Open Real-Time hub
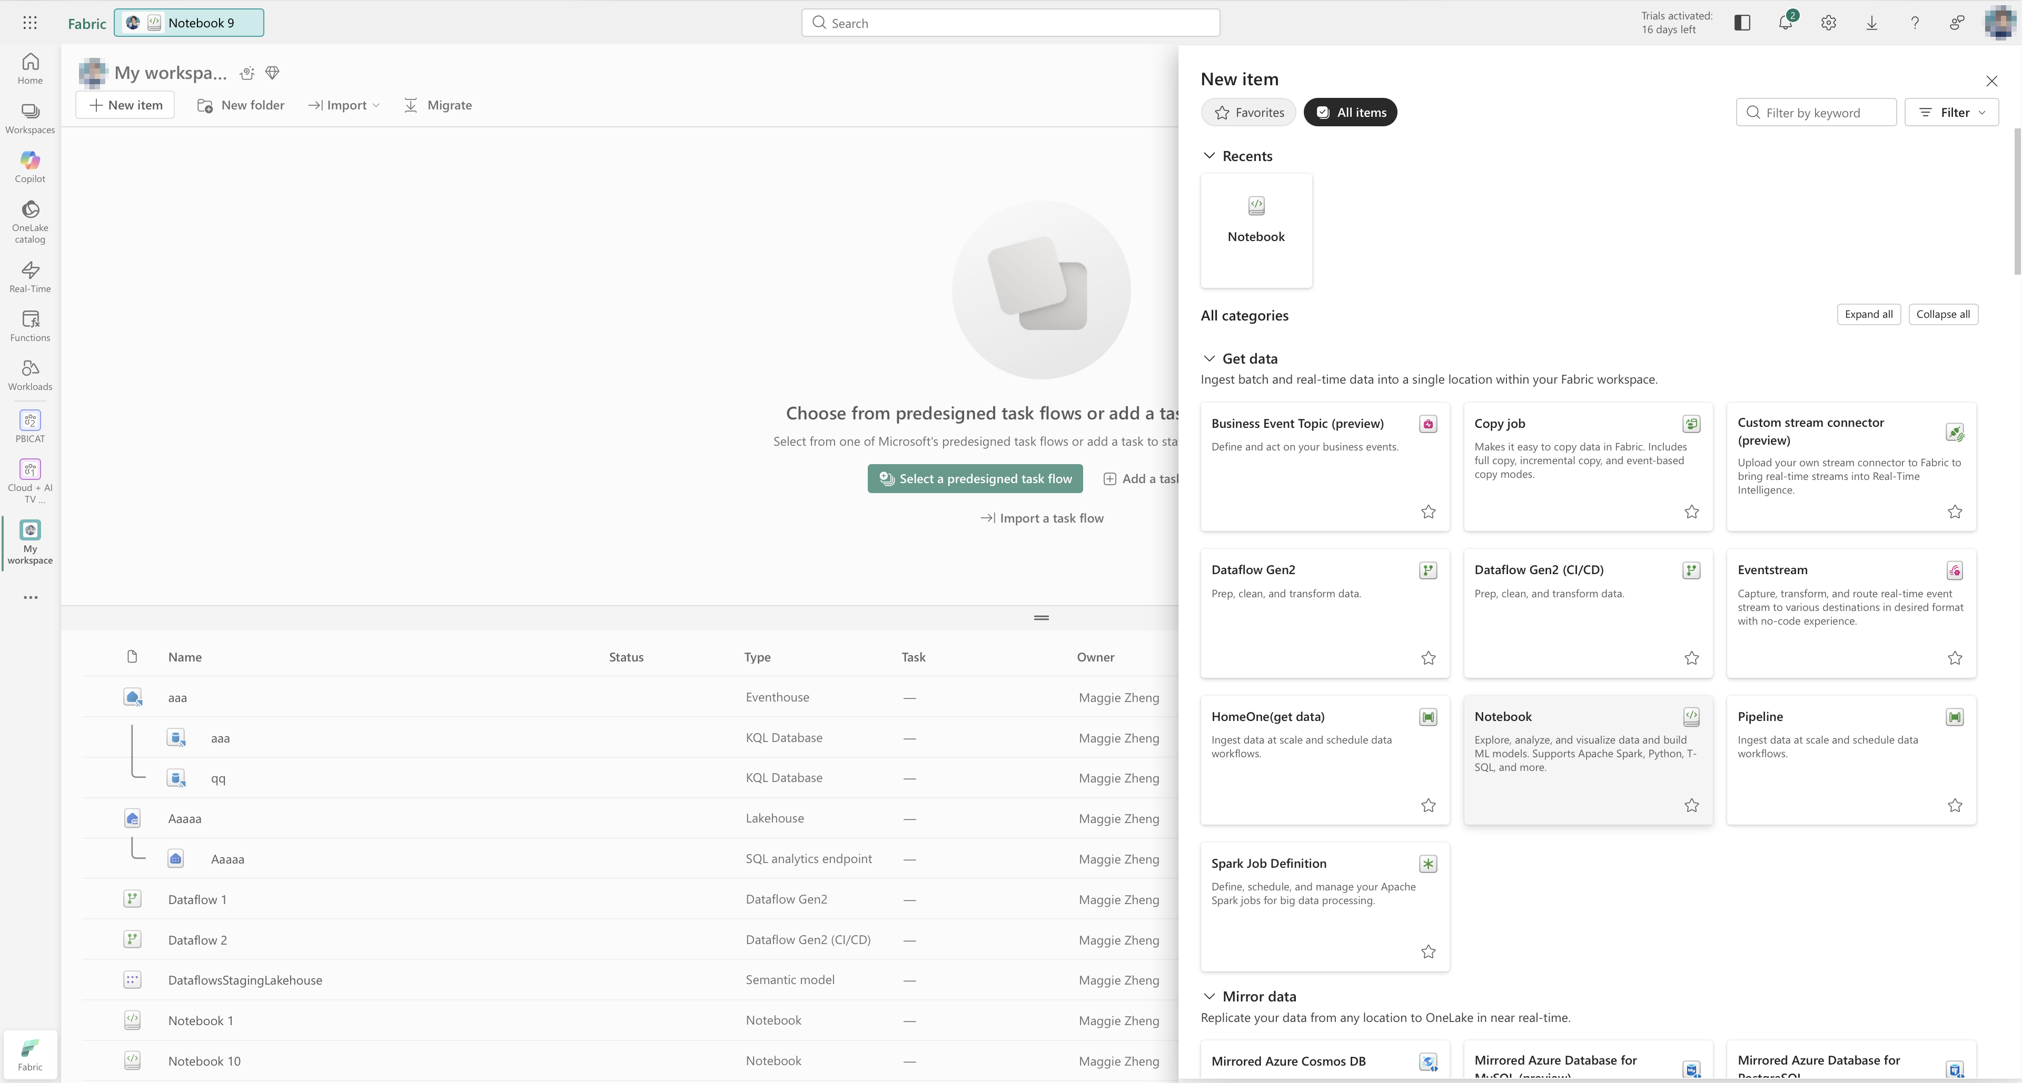 click(x=30, y=278)
